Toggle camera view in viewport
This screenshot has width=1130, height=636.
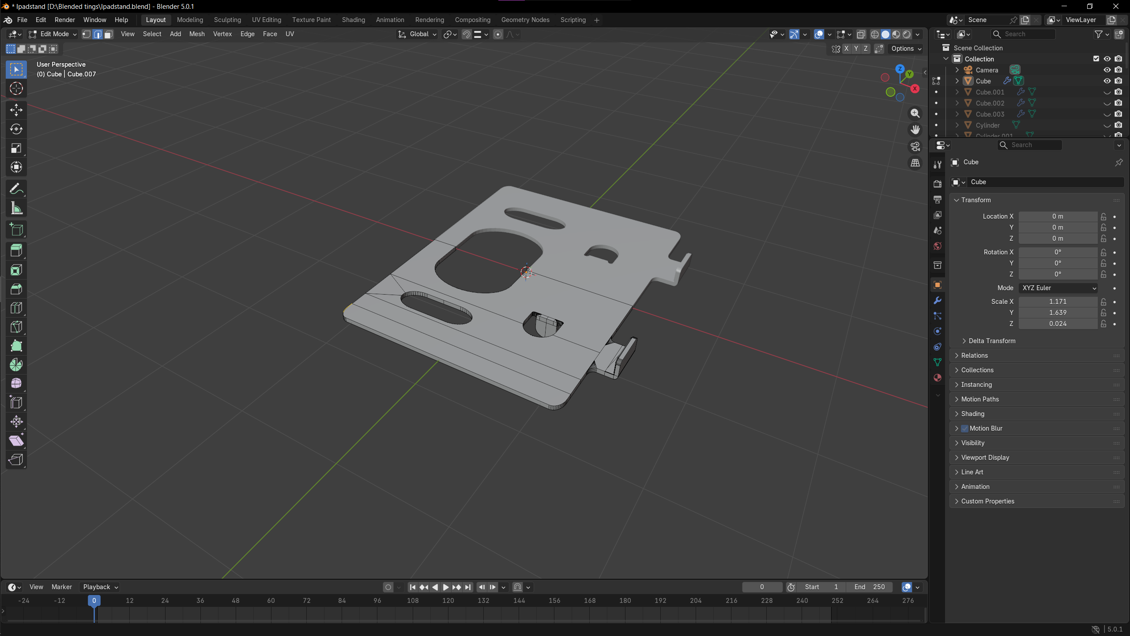915,146
